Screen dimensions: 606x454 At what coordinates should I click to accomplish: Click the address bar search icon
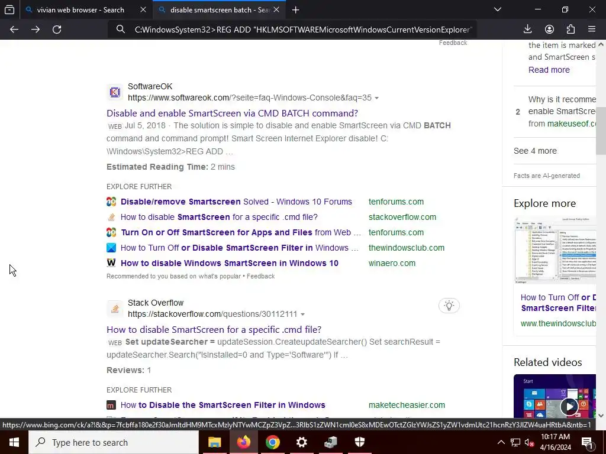pyautogui.click(x=121, y=30)
